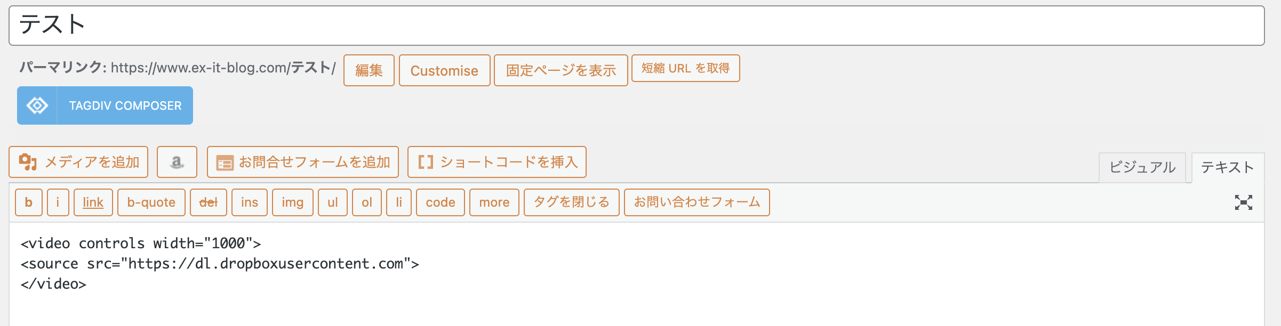Image resolution: width=1281 pixels, height=326 pixels.
Task: Switch to the テキスト tab
Action: [1228, 167]
